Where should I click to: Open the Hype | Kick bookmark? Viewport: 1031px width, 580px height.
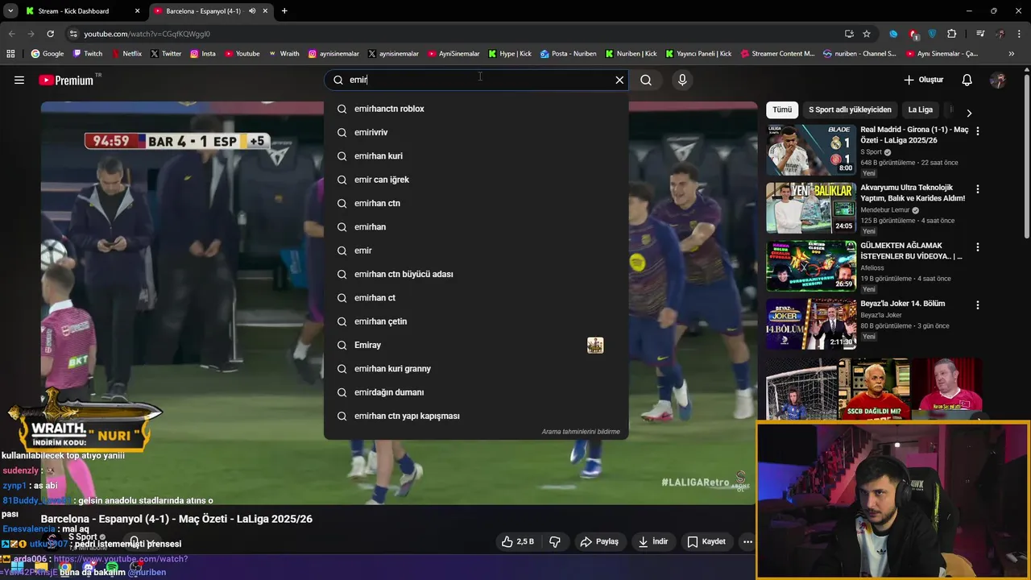pyautogui.click(x=510, y=54)
